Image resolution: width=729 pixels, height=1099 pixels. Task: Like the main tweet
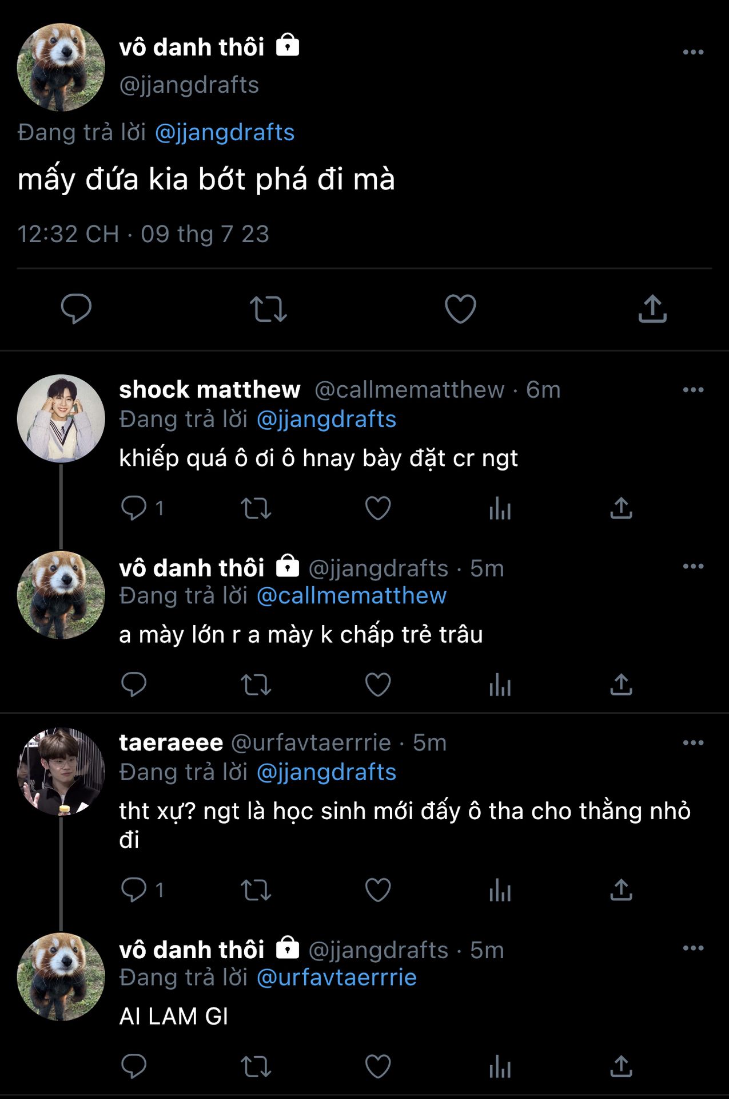(x=460, y=309)
